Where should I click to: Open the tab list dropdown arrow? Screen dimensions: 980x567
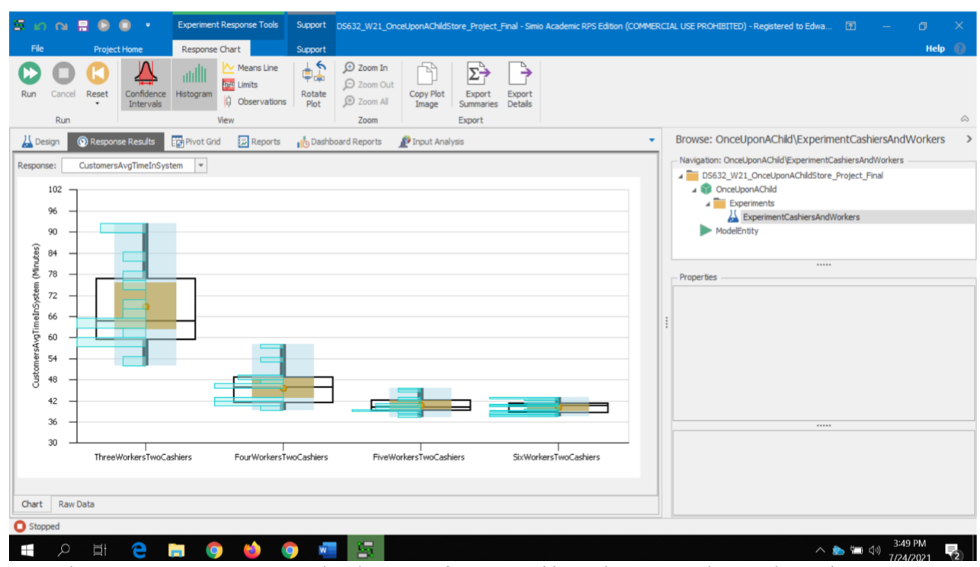(x=652, y=141)
